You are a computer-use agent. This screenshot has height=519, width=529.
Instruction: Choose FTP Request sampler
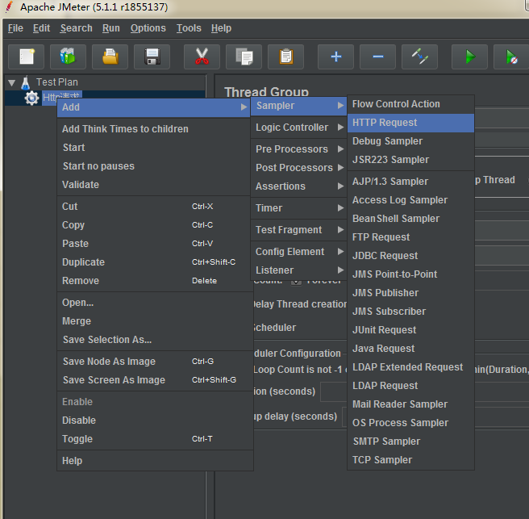pos(410,237)
